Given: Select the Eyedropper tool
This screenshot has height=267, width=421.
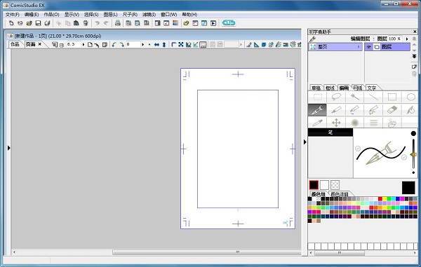Looking at the screenshot, I should point(317,123).
